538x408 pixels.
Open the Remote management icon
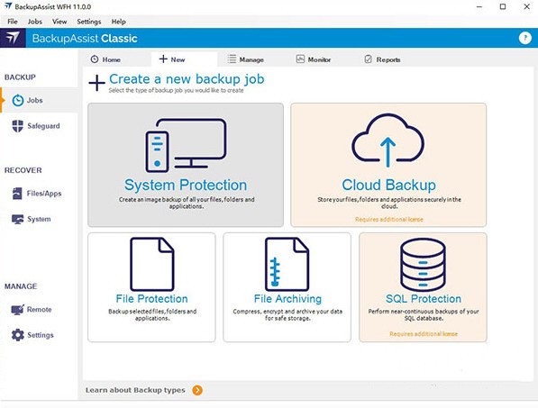tap(17, 310)
